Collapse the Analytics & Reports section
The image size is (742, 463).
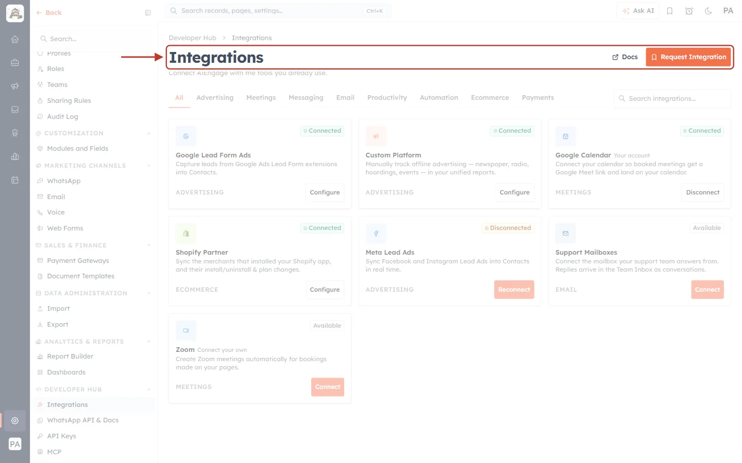(149, 342)
